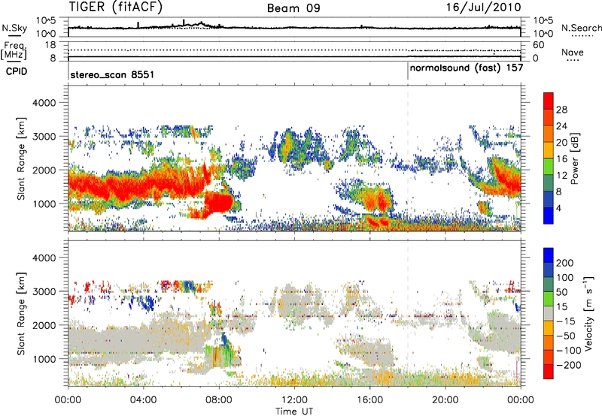602x416 pixels.
Task: Click the 'Time UT' x-axis label
Action: pos(294,411)
